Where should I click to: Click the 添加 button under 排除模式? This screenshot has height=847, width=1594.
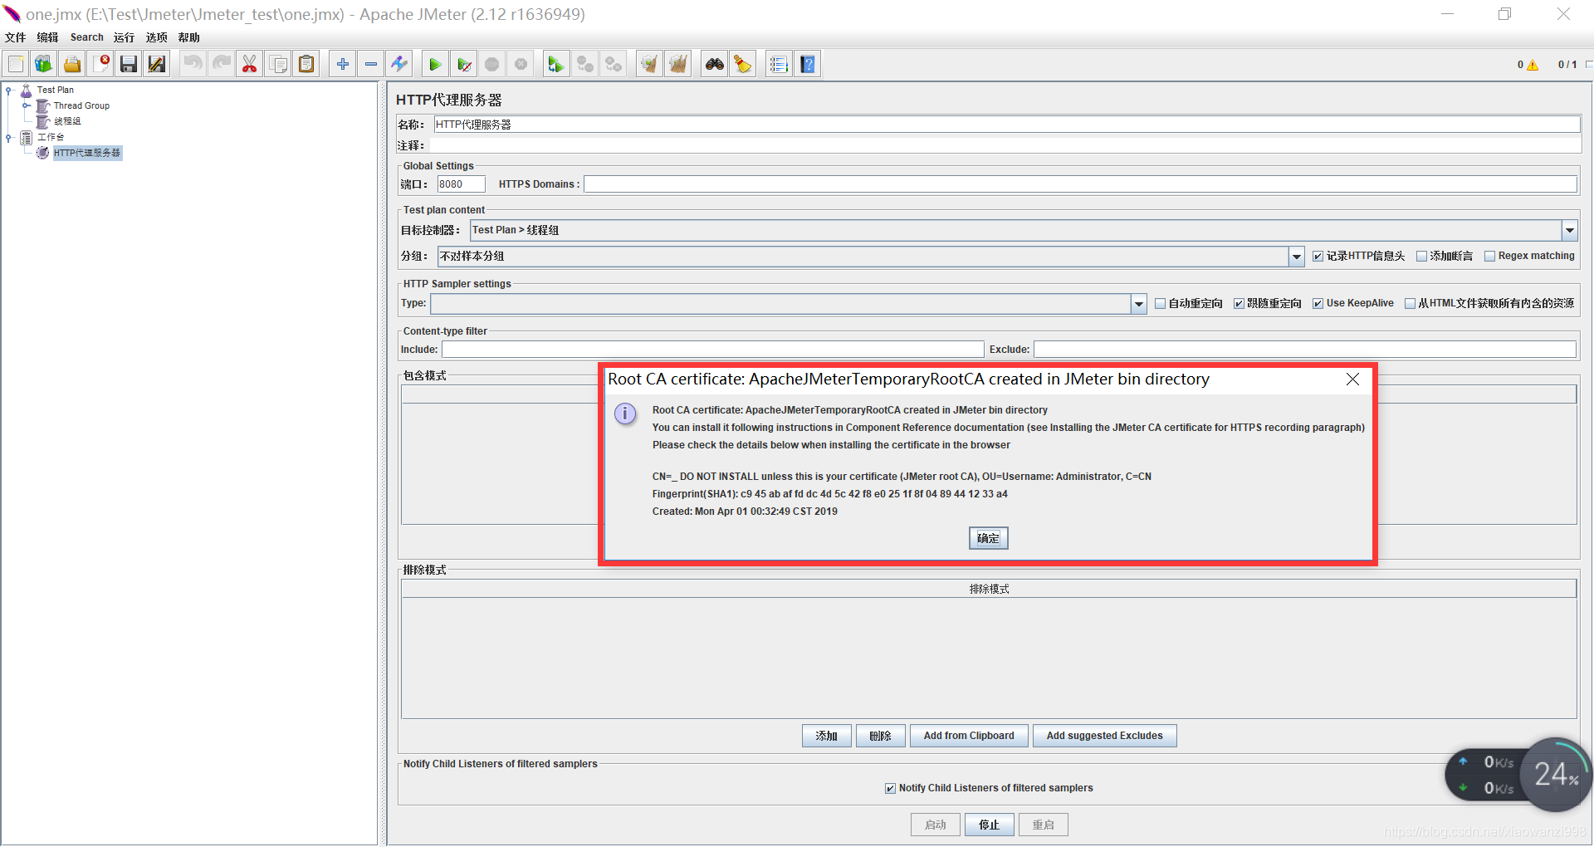[x=826, y=736]
